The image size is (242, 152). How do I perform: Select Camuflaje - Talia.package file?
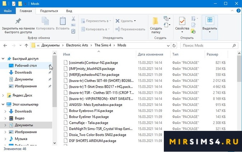pos(89,123)
